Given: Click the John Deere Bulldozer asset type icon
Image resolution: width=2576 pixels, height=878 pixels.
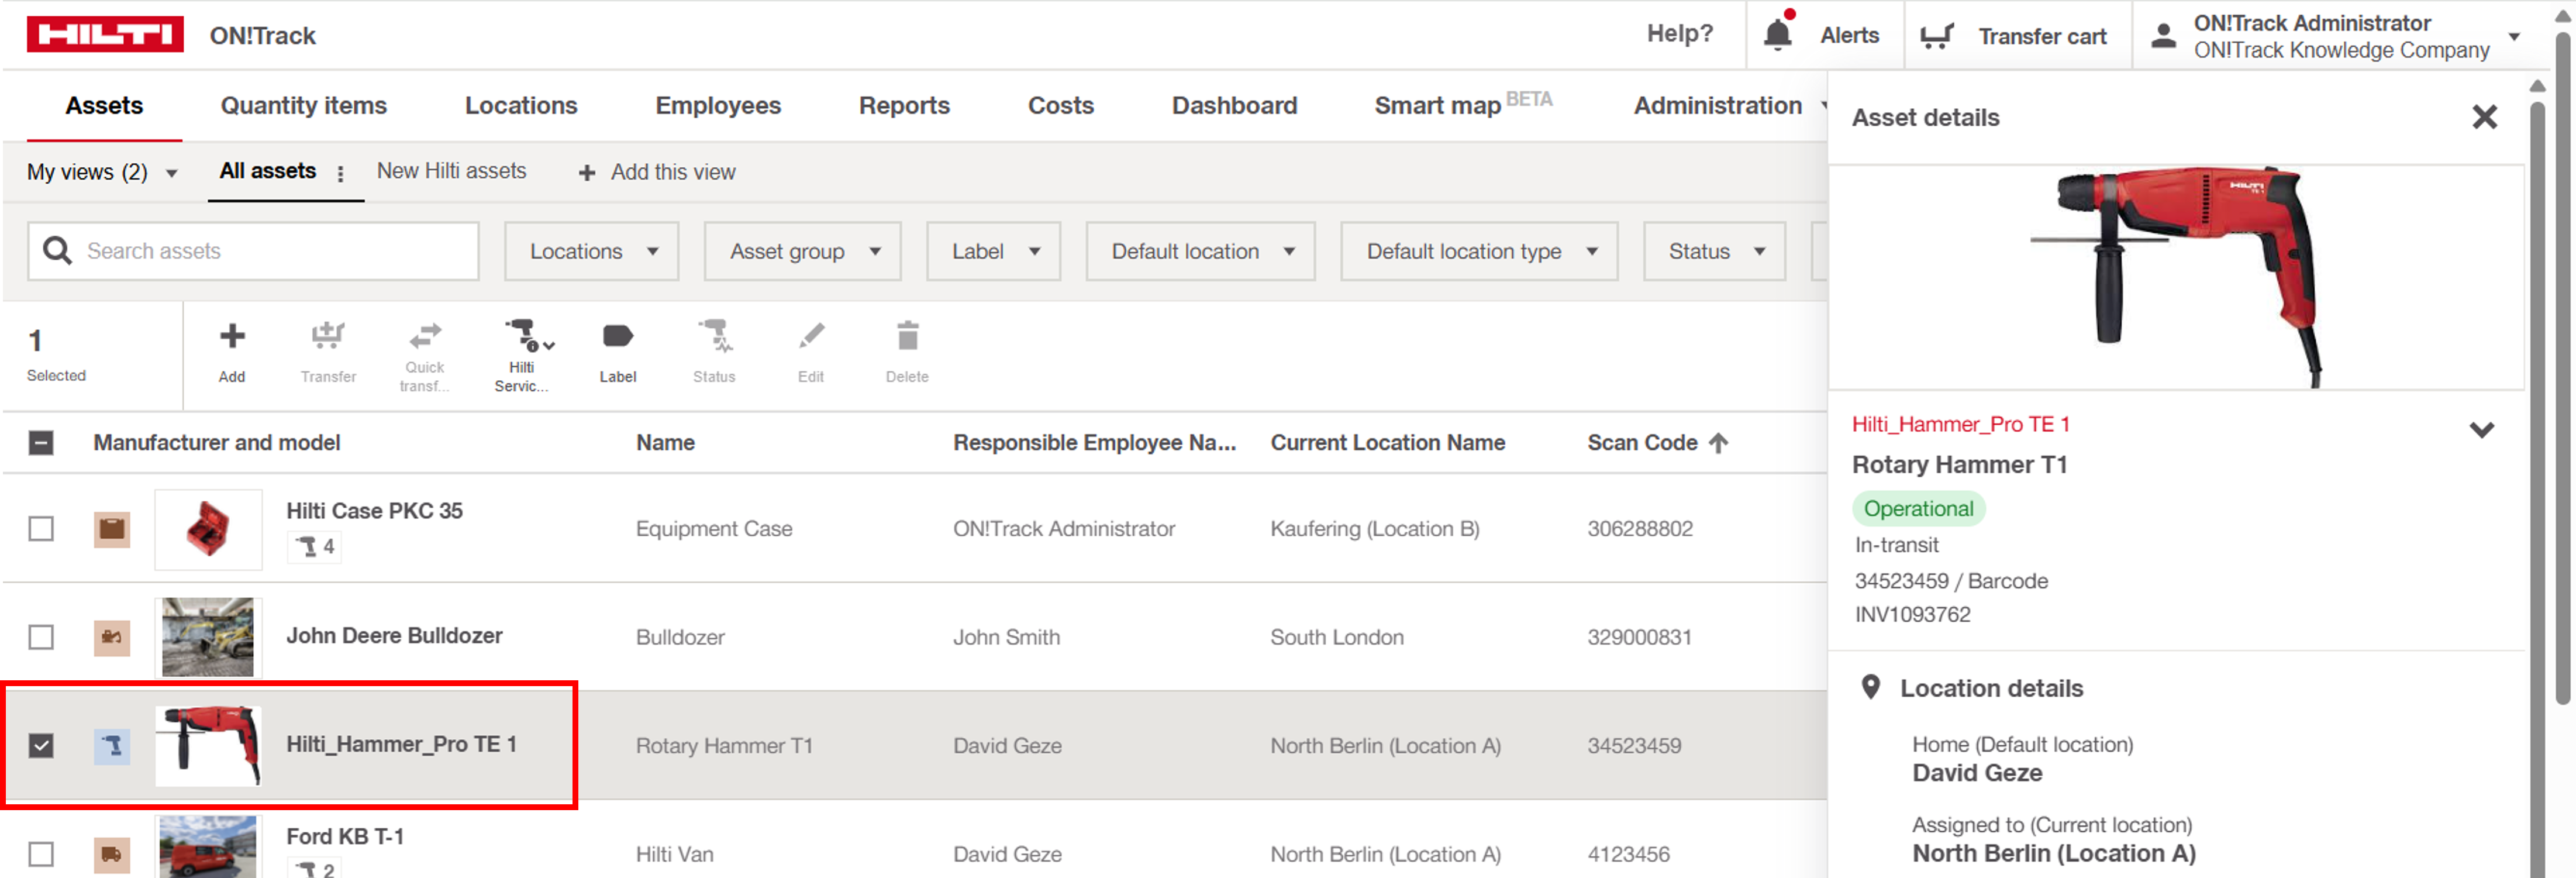Looking at the screenshot, I should [x=112, y=637].
